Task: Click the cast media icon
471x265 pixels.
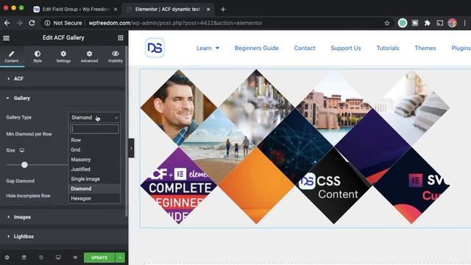Action: [x=440, y=23]
